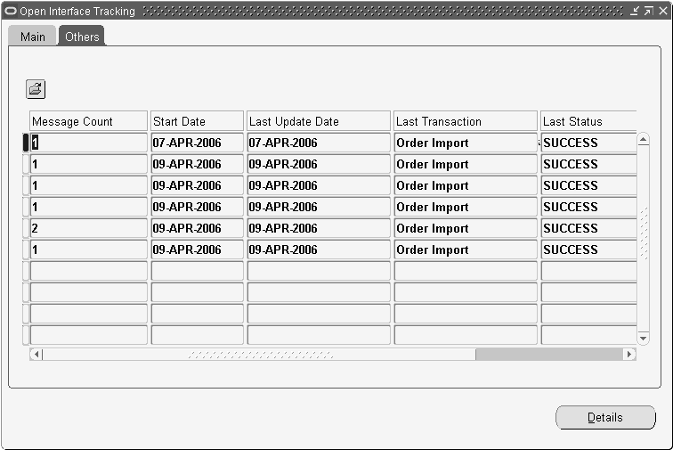Click the vertical scrollbar up arrow
This screenshot has height=450, width=673.
pyautogui.click(x=643, y=140)
